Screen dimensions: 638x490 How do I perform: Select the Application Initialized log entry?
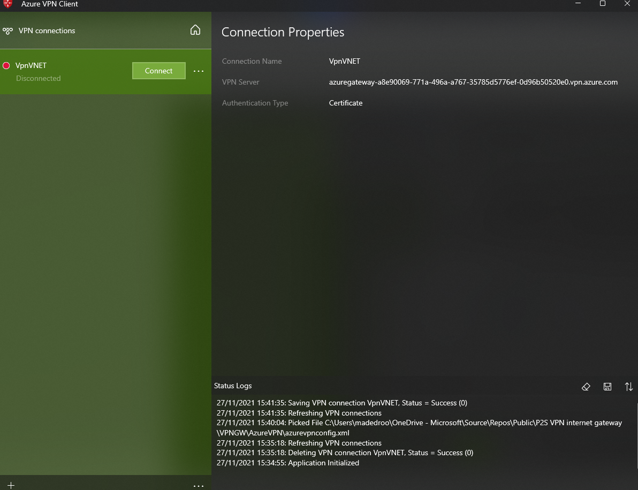[x=287, y=463]
